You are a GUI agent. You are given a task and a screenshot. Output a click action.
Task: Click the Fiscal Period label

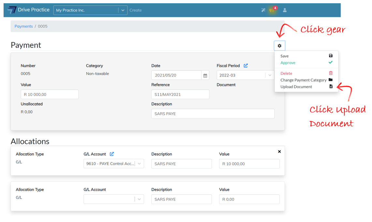228,66
